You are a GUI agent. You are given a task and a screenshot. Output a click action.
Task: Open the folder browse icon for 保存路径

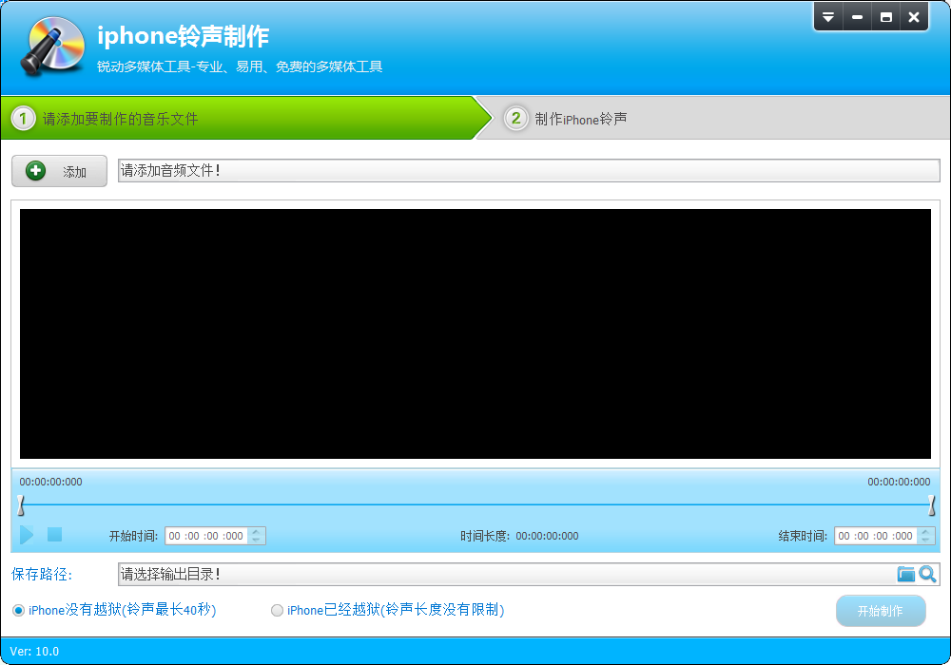(x=905, y=574)
